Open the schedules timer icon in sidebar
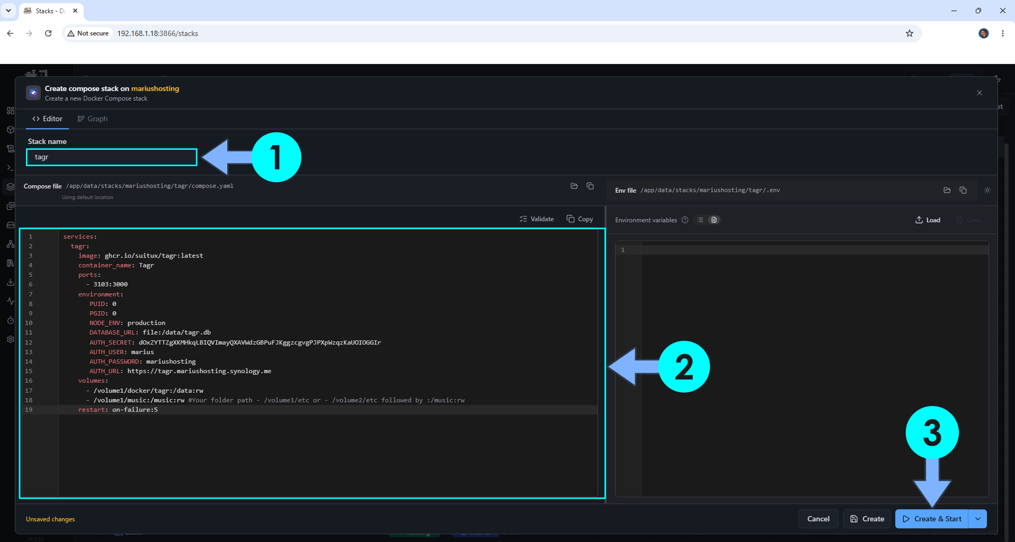 [10, 320]
